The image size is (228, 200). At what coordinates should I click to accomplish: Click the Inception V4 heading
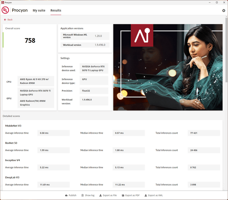[12, 160]
